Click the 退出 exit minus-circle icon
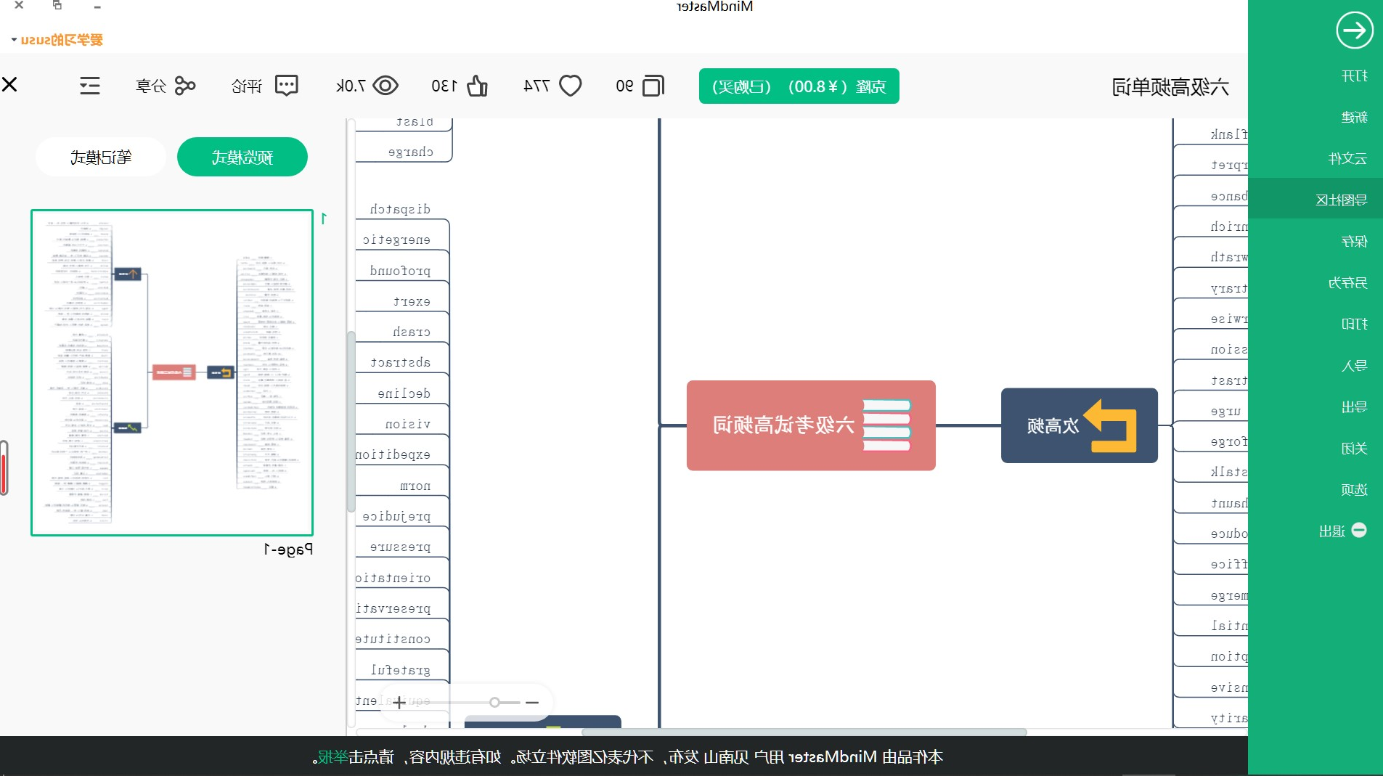Image resolution: width=1383 pixels, height=776 pixels. 1359,531
